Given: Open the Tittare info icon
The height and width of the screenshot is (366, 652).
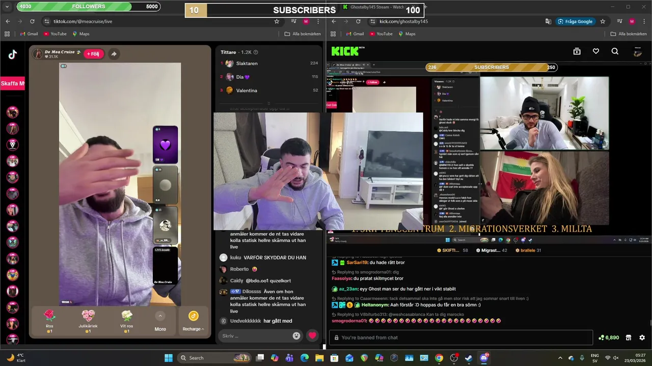Looking at the screenshot, I should click(x=256, y=52).
